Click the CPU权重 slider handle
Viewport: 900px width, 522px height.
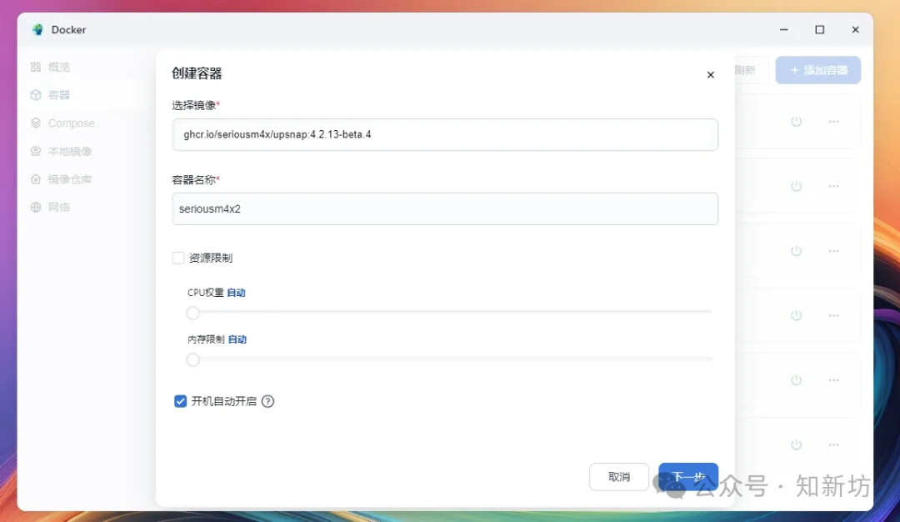tap(192, 313)
